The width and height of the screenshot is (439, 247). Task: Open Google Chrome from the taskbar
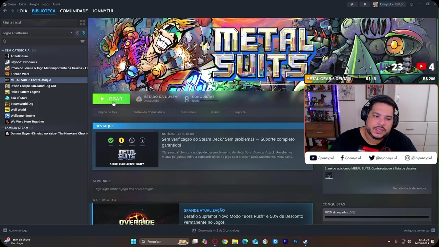pyautogui.click(x=225, y=242)
